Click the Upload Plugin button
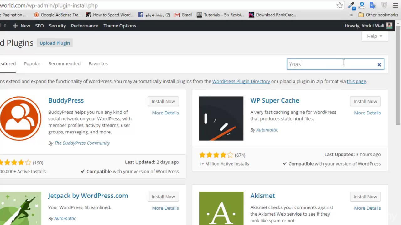Image resolution: width=401 pixels, height=225 pixels. [x=55, y=43]
